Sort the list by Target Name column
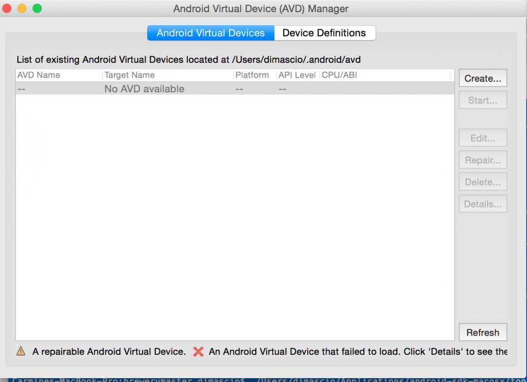The height and width of the screenshot is (382, 527). tap(130, 75)
